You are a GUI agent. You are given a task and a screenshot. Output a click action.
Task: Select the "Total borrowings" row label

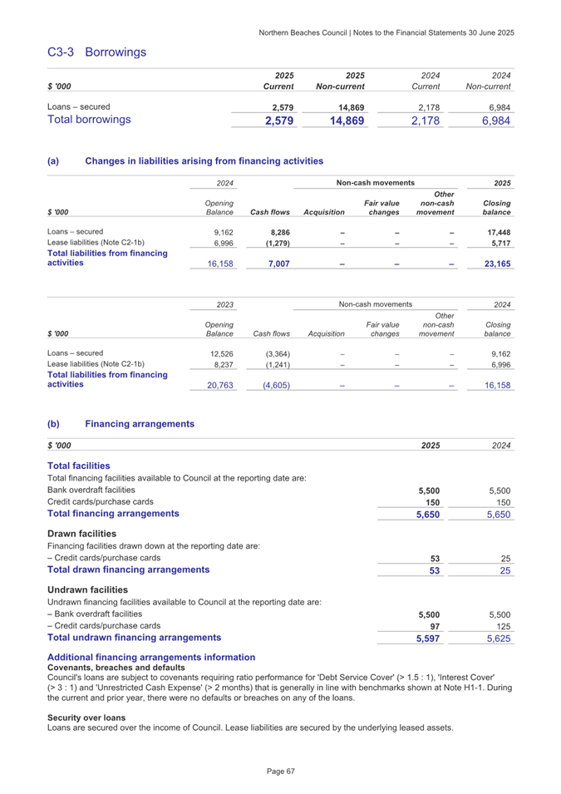click(89, 120)
